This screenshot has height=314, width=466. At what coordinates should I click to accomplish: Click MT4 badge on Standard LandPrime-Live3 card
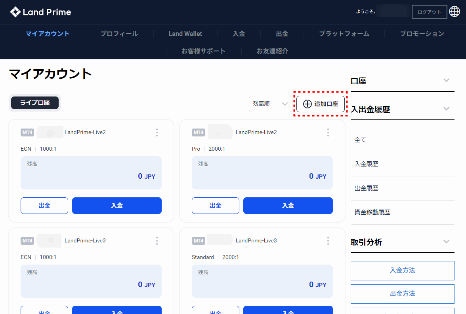click(199, 241)
